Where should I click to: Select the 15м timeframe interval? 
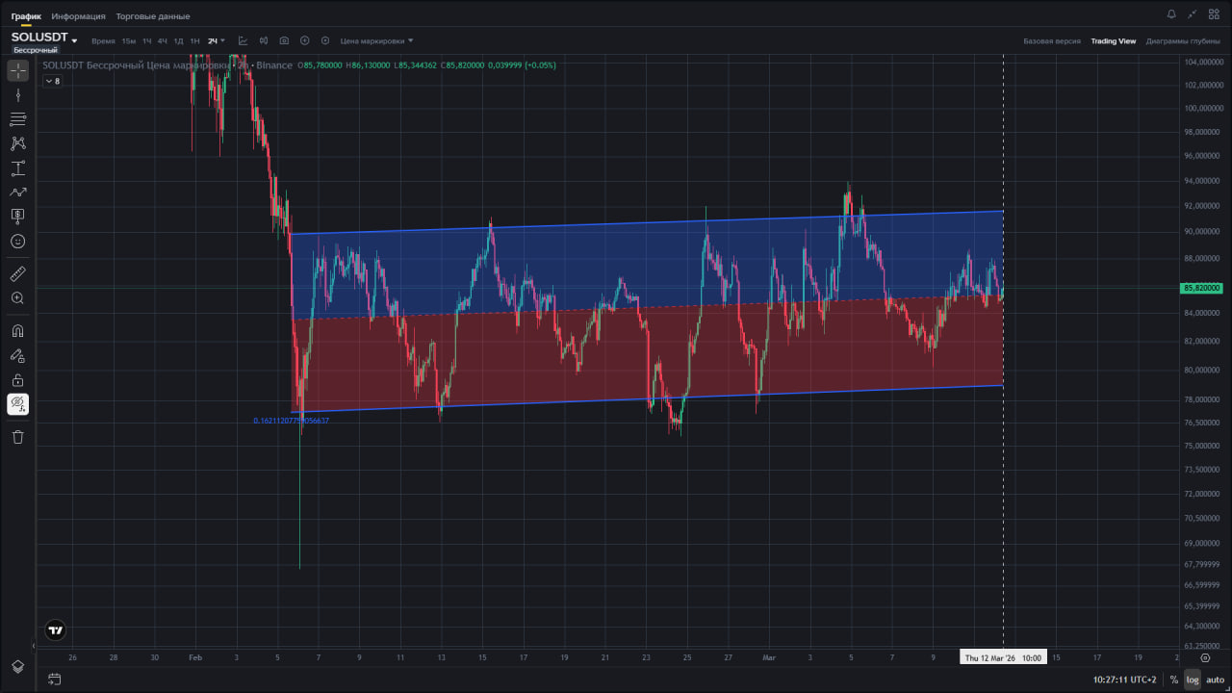pyautogui.click(x=128, y=41)
